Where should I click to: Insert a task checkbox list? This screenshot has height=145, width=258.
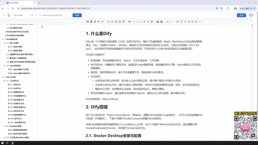pos(116,22)
